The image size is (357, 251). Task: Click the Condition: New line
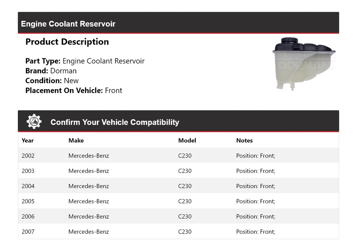coord(52,80)
